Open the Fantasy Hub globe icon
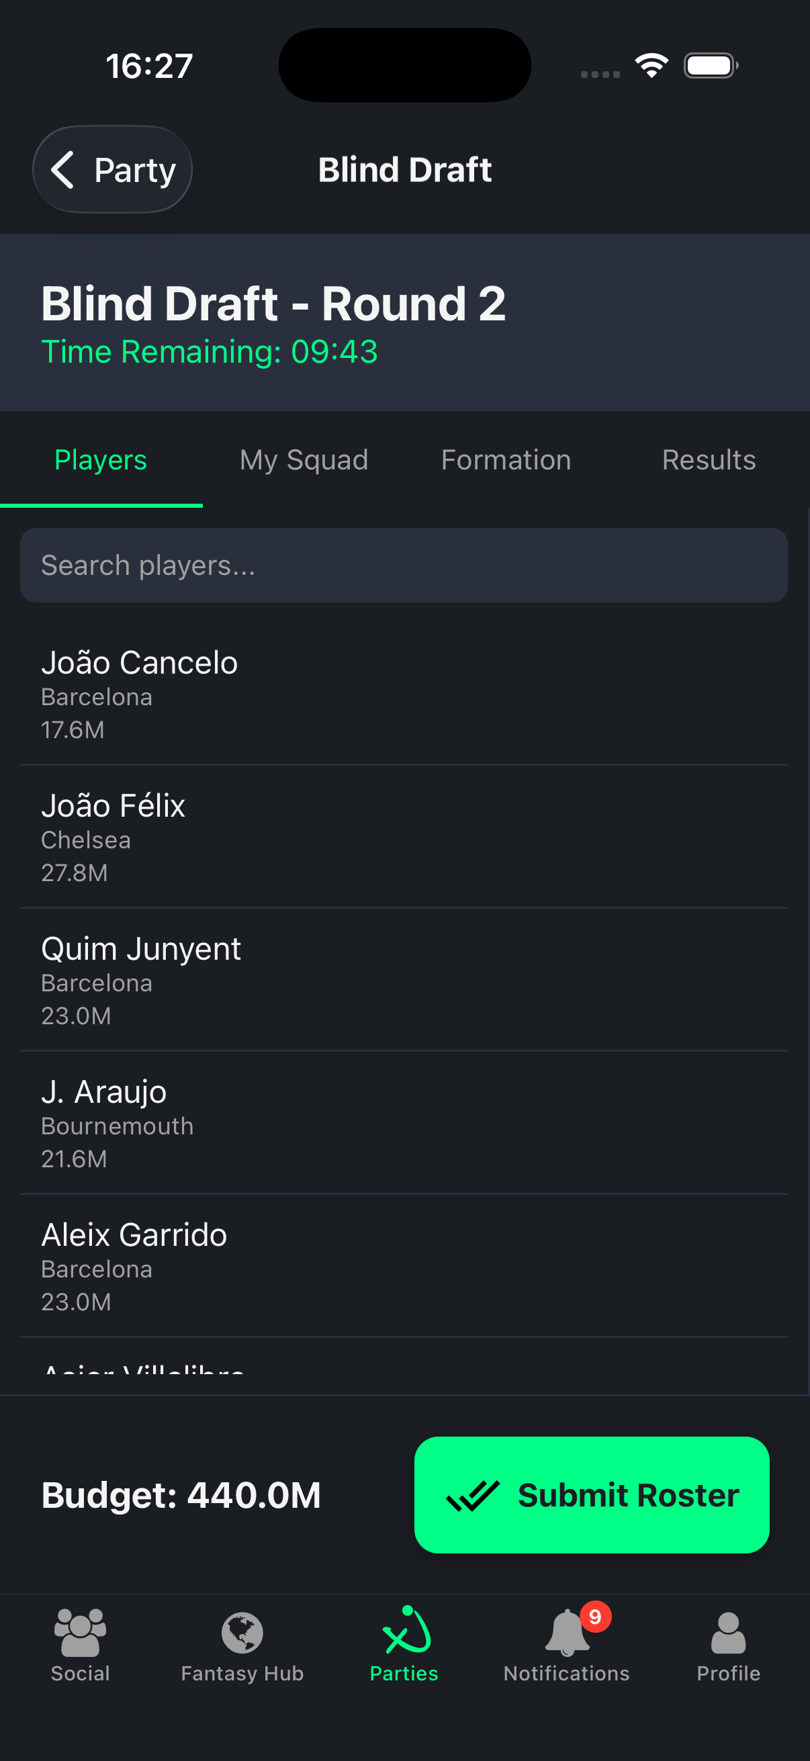Viewport: 810px width, 1761px height. 242,1632
